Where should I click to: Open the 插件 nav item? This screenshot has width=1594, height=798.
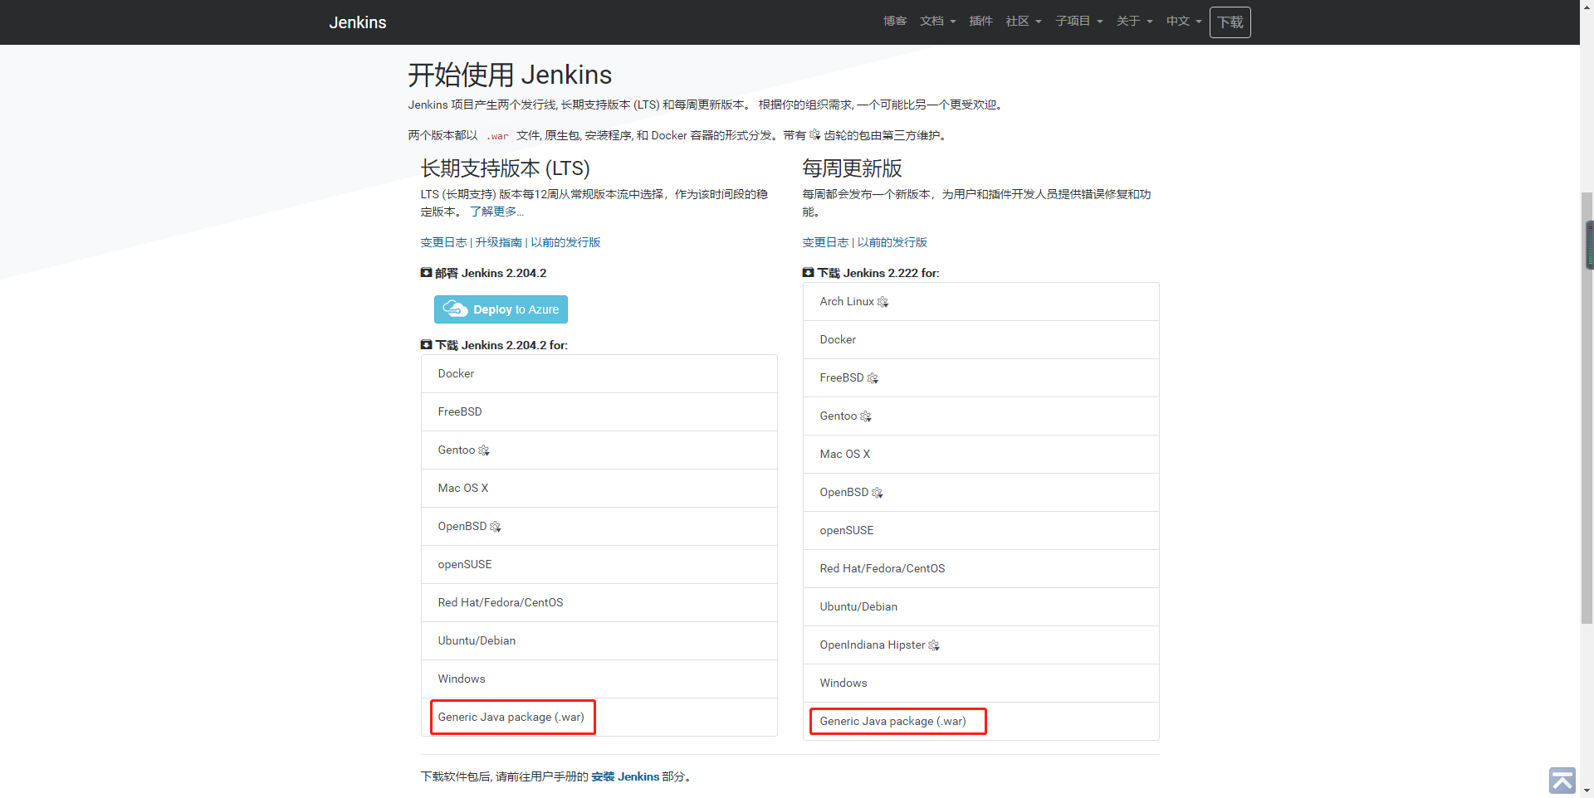pos(980,22)
